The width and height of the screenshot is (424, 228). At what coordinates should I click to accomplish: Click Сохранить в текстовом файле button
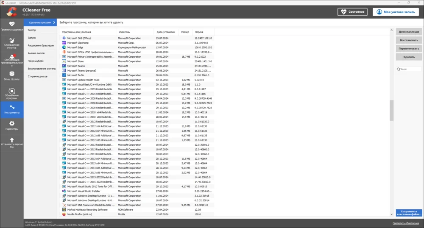tap(409, 213)
